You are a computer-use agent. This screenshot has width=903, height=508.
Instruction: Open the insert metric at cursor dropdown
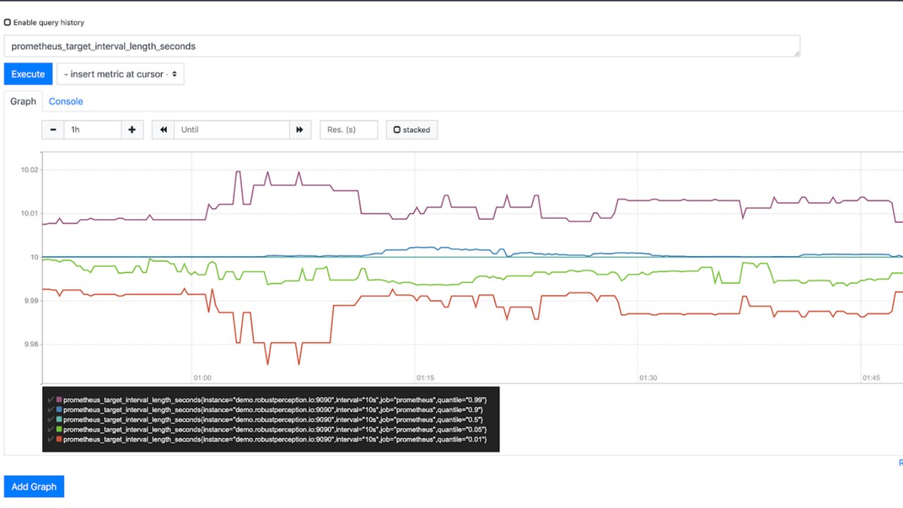(120, 74)
